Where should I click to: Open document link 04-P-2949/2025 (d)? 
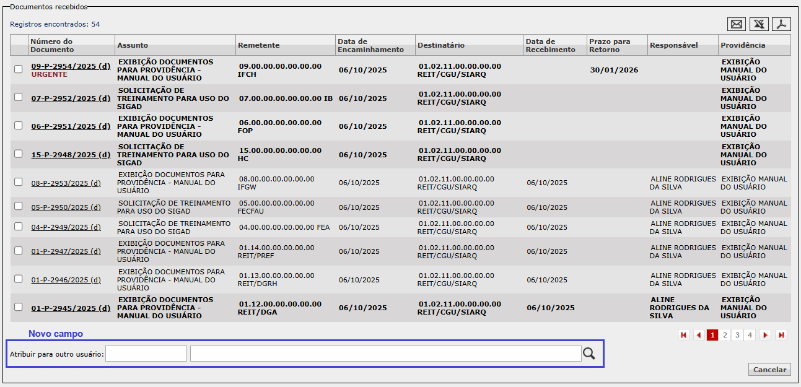tap(66, 227)
